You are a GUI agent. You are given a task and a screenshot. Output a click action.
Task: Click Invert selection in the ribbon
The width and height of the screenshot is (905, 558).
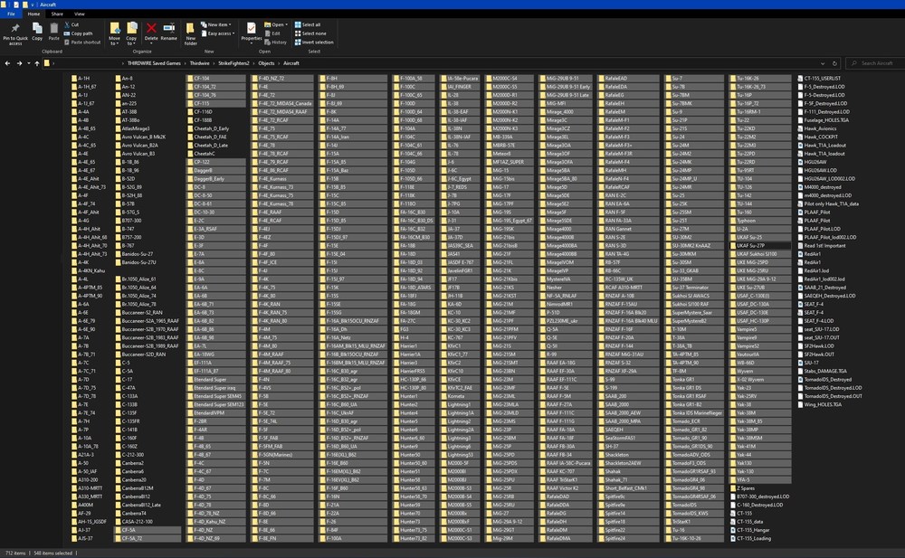pyautogui.click(x=314, y=43)
